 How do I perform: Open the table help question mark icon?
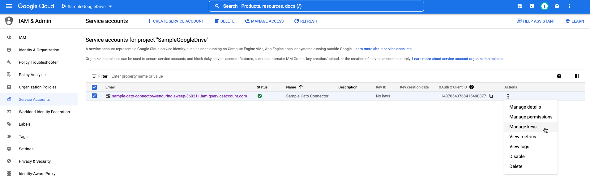(x=559, y=76)
